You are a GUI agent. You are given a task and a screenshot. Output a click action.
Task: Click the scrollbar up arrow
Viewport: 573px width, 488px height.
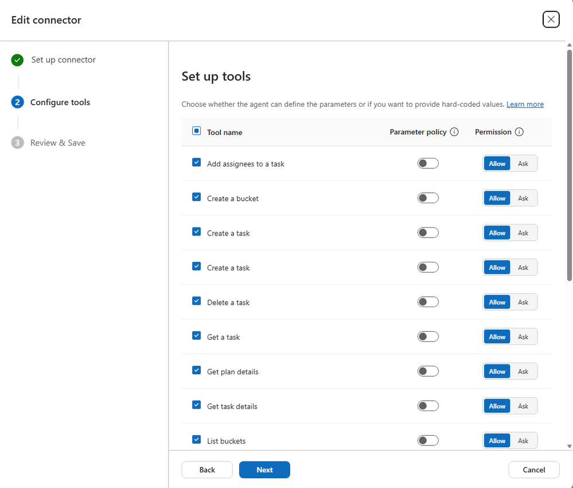[569, 45]
